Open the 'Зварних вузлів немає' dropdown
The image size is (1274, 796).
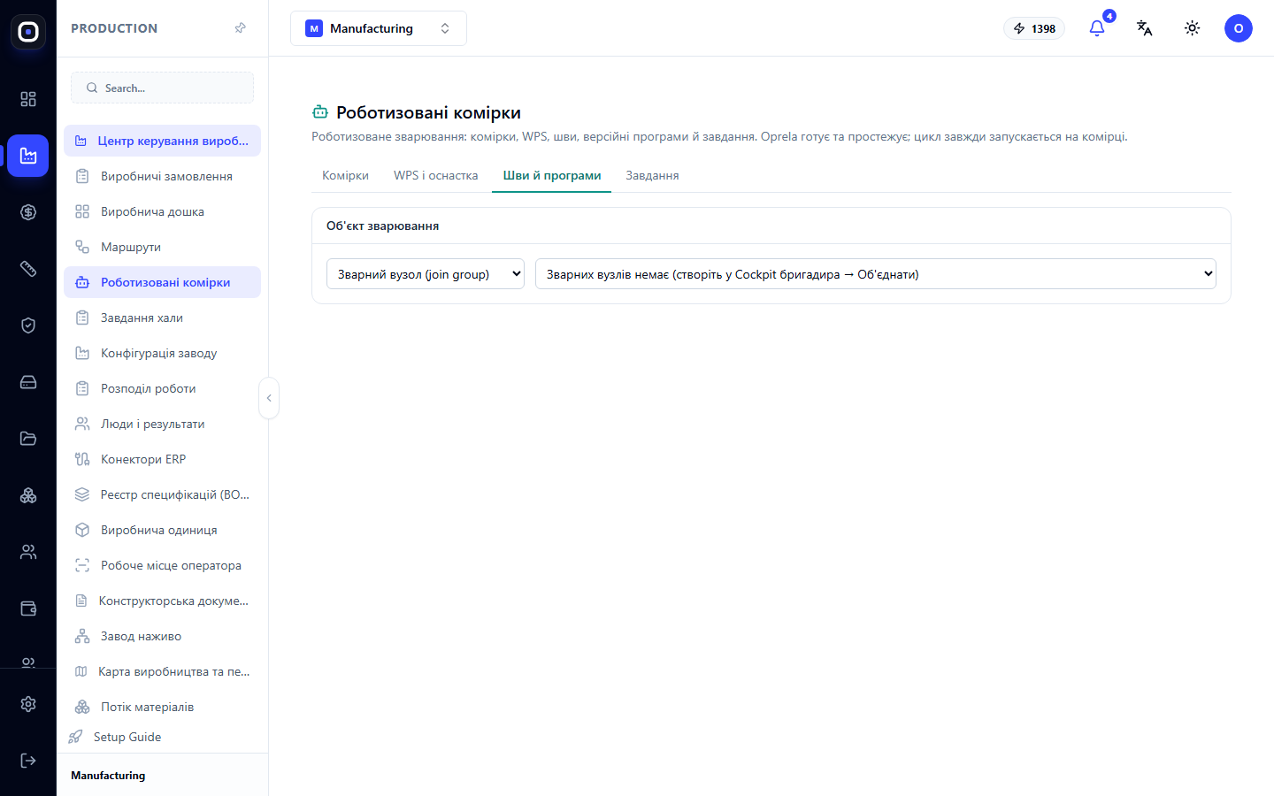[x=876, y=274]
